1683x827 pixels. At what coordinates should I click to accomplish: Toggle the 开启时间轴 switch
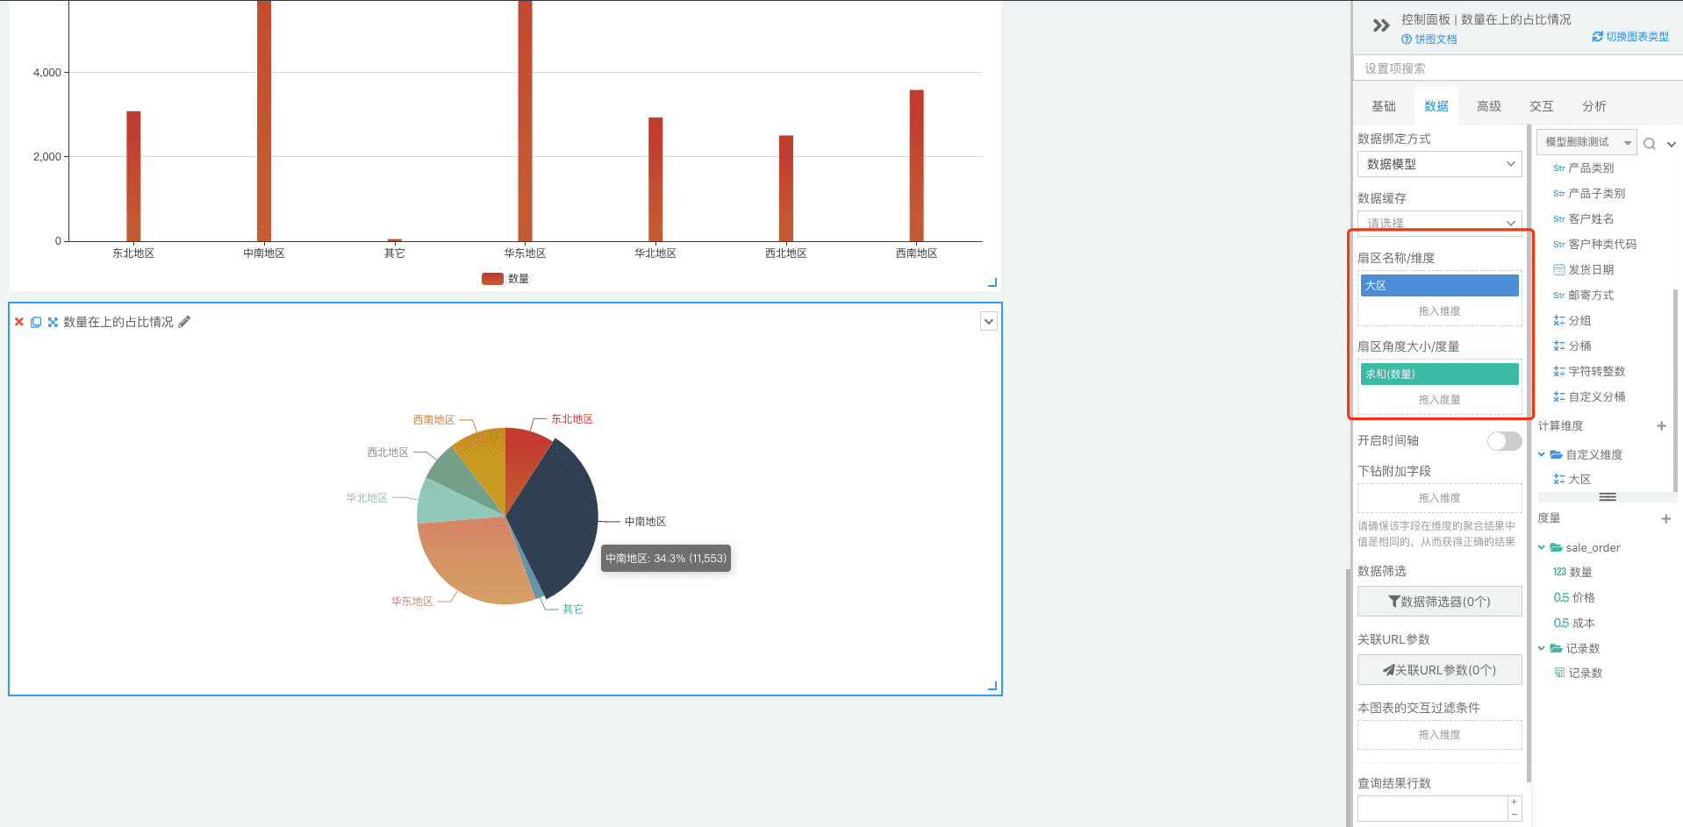click(x=1504, y=440)
